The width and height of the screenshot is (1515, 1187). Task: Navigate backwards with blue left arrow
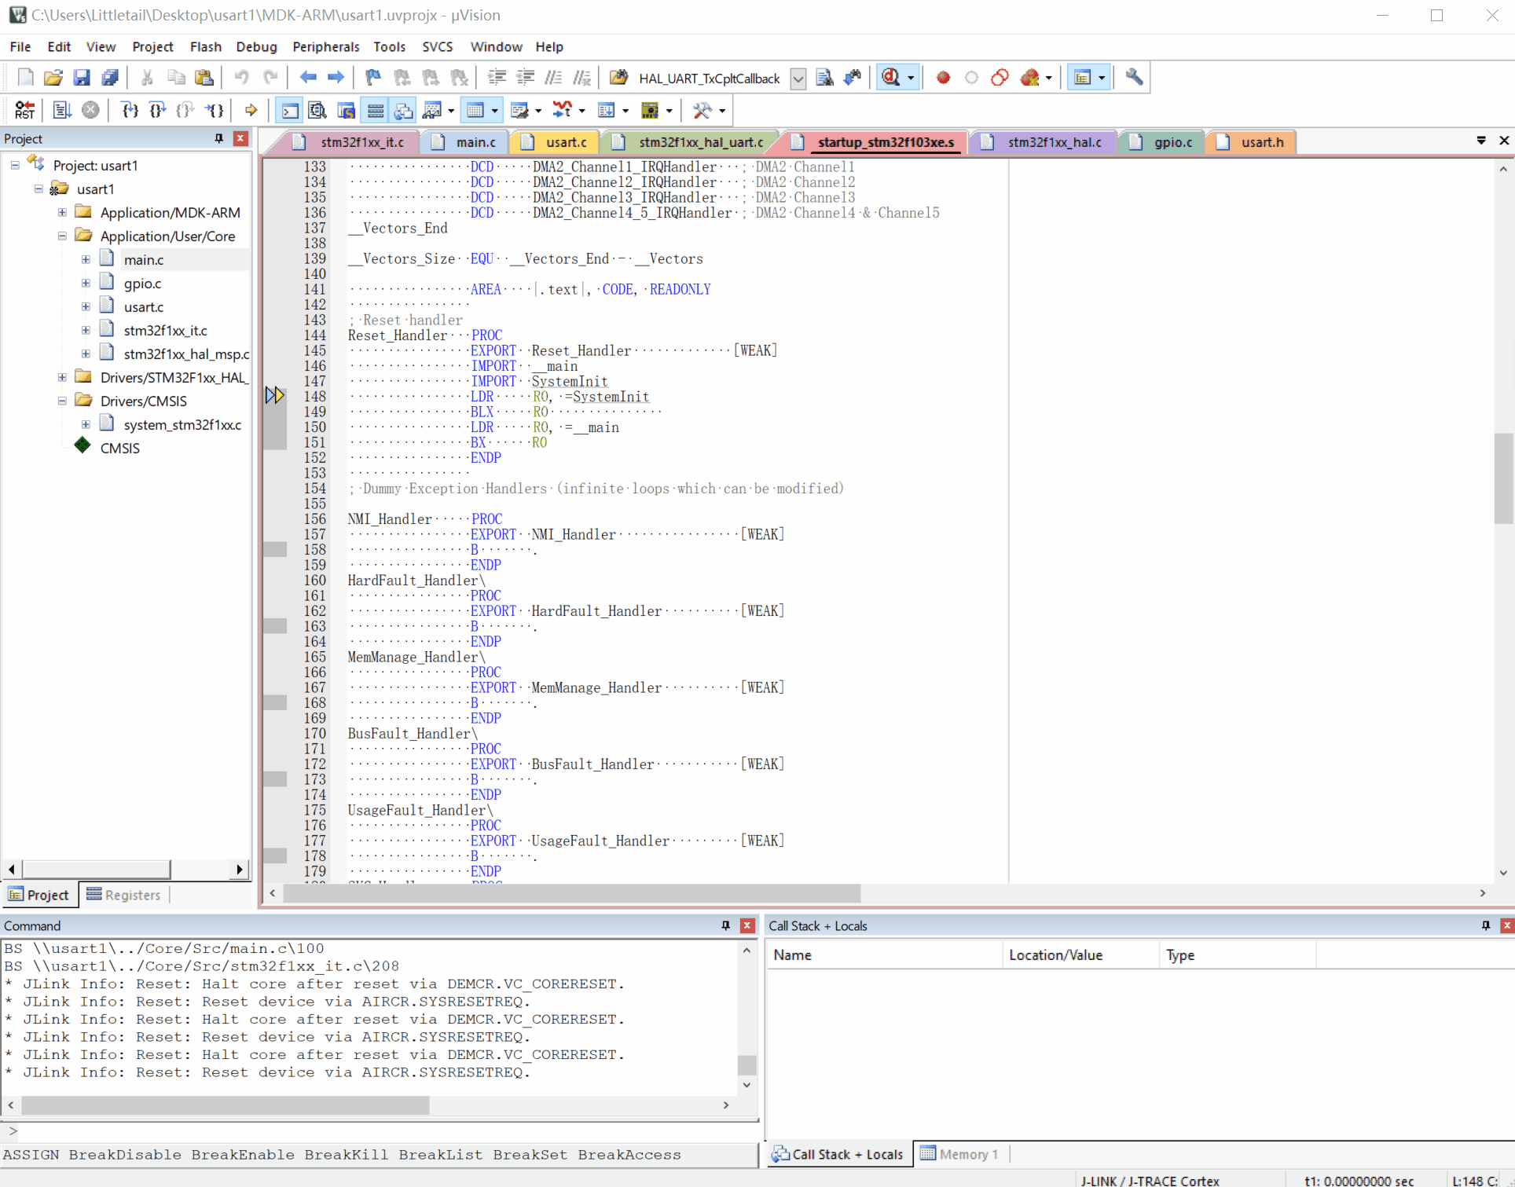click(308, 77)
